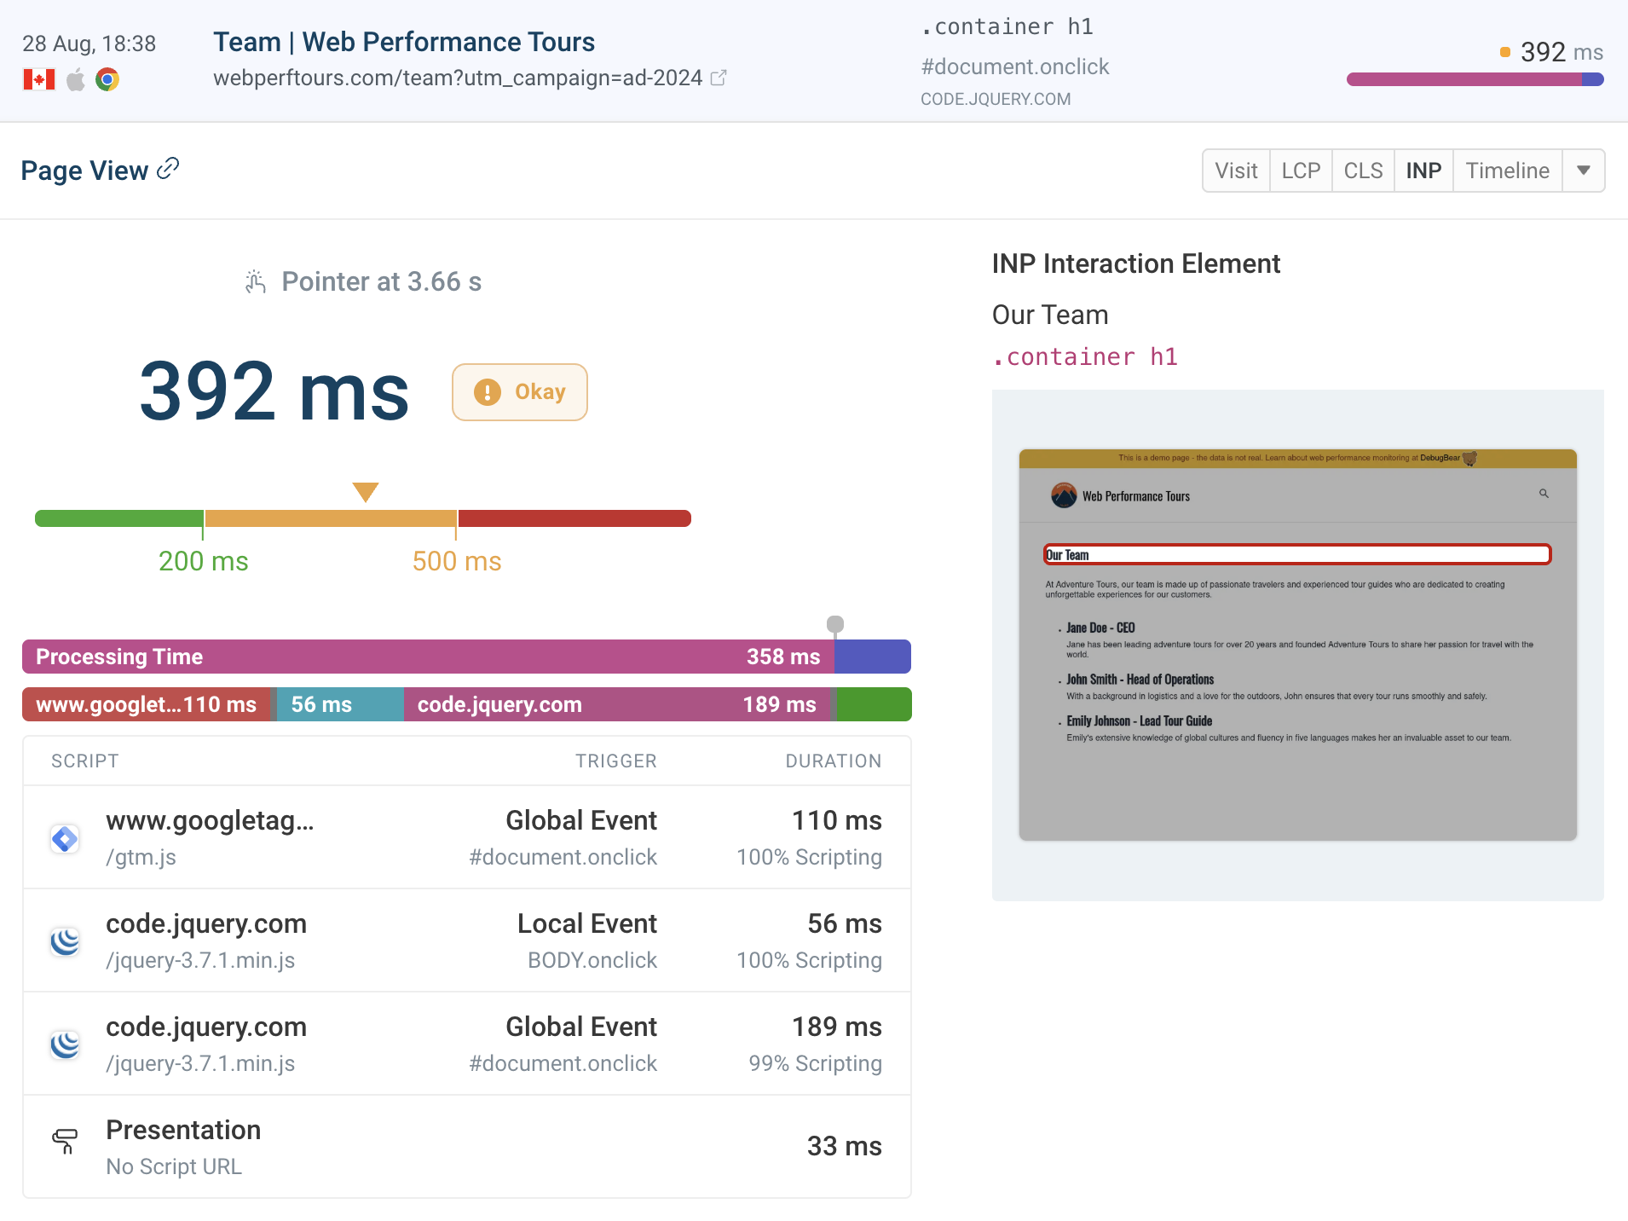Select the INP tab
The image size is (1628, 1221).
pos(1423,171)
